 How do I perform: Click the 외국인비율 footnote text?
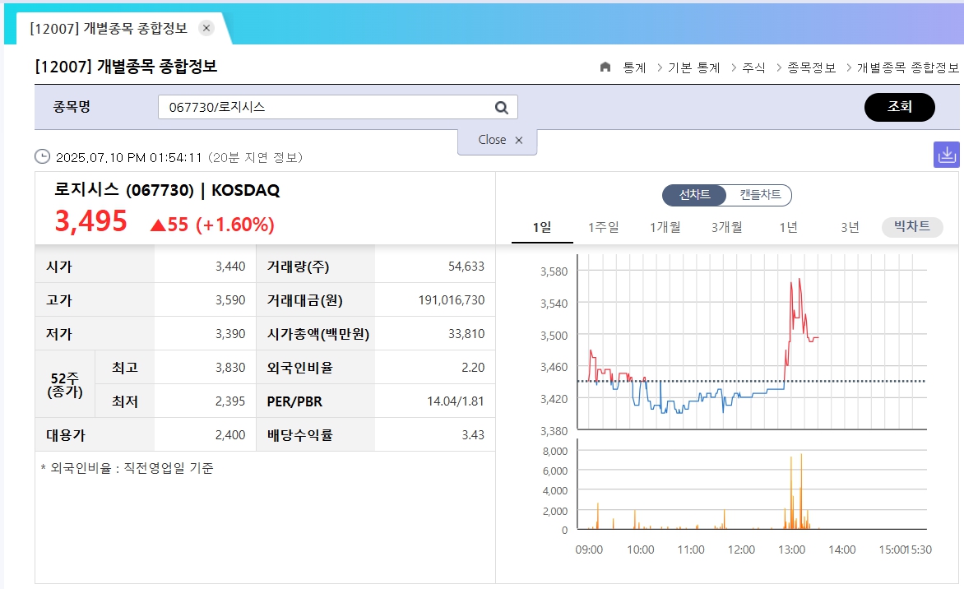[x=127, y=469]
